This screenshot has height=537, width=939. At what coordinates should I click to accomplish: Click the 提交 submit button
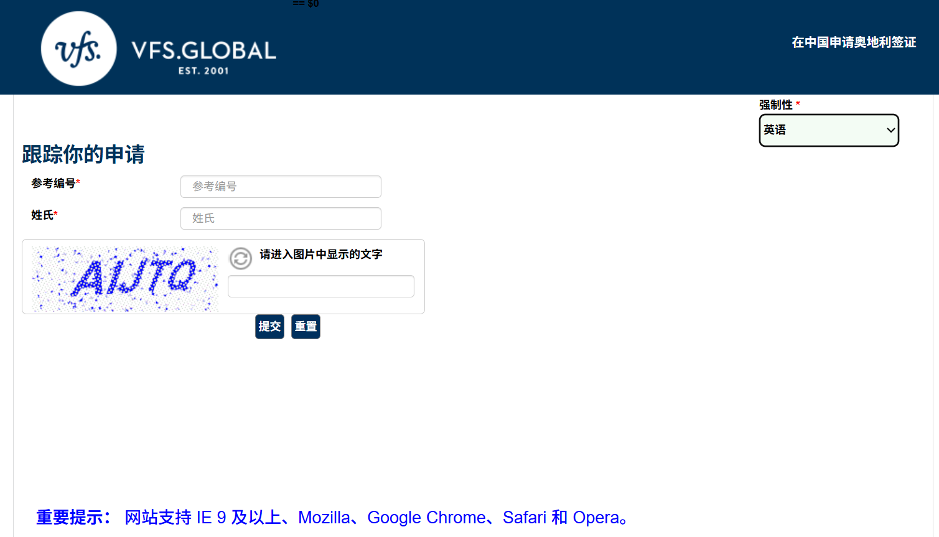coord(269,327)
